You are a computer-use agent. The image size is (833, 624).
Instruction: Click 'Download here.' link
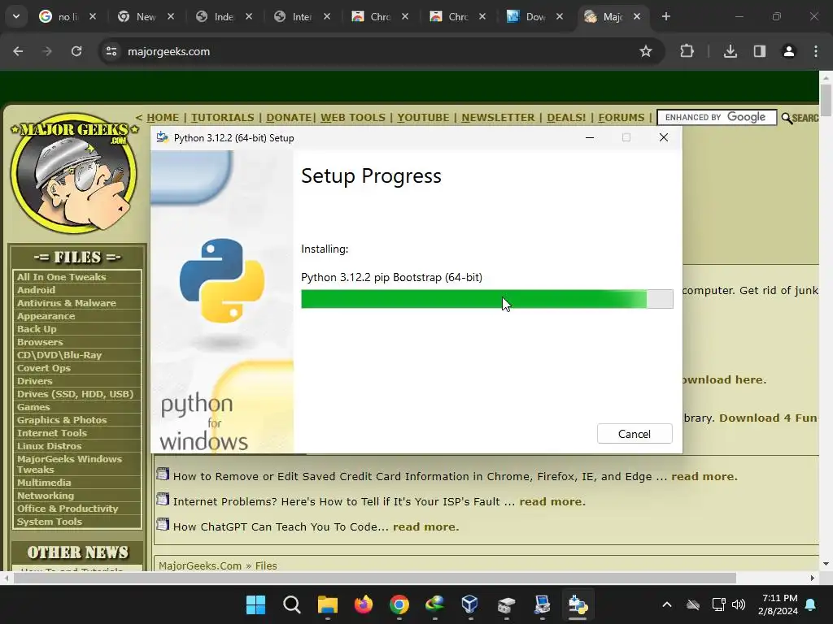(x=723, y=380)
